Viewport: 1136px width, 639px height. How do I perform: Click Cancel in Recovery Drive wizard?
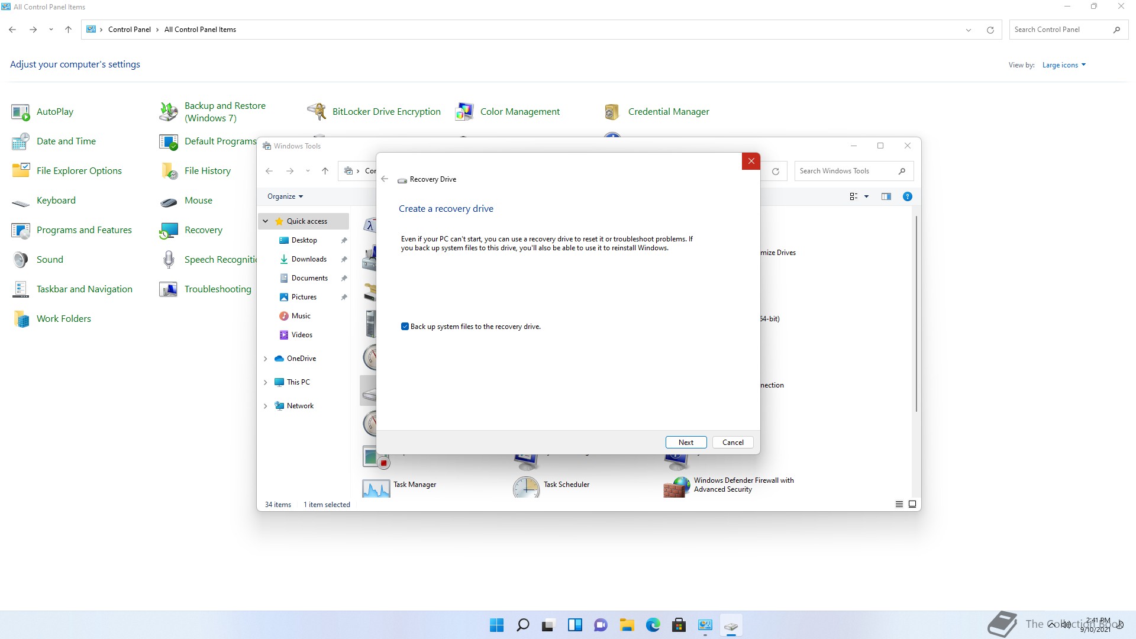(732, 443)
